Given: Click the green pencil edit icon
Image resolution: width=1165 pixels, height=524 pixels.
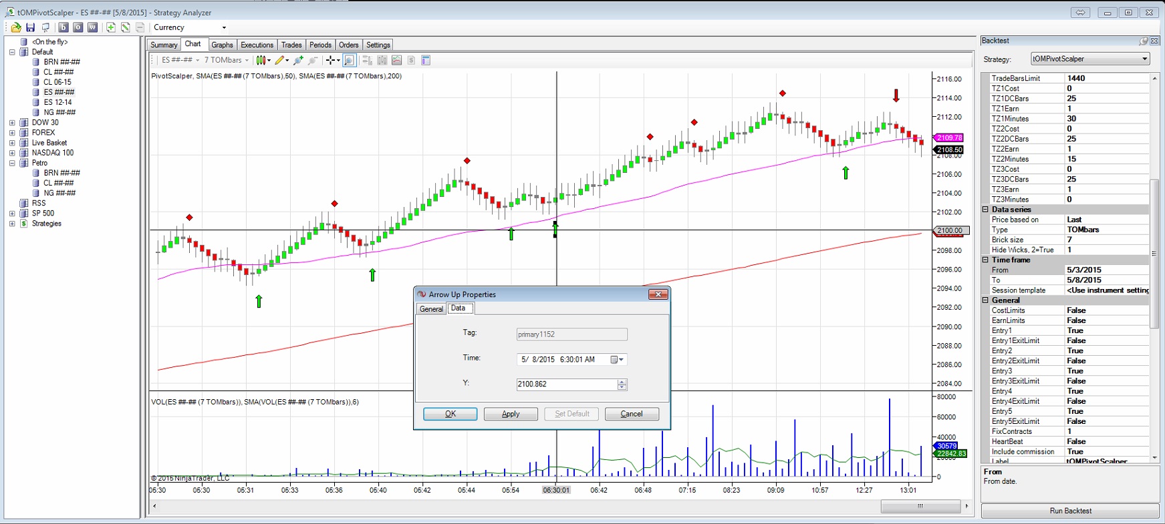Looking at the screenshot, I should (x=125, y=27).
